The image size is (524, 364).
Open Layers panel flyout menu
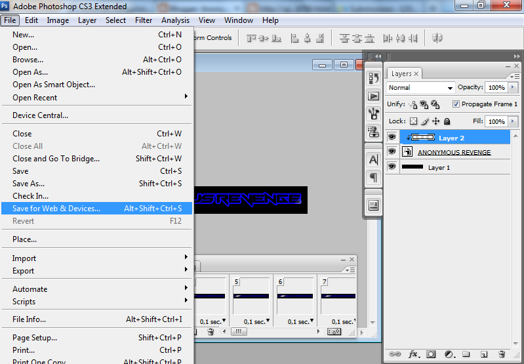514,76
